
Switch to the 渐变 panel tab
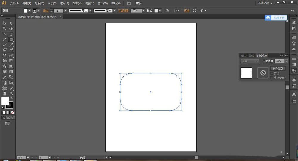tap(252, 56)
